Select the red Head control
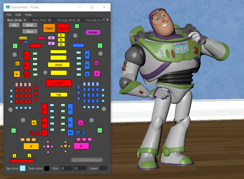 (x=63, y=28)
